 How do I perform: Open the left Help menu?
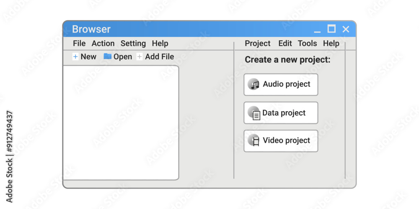point(160,43)
